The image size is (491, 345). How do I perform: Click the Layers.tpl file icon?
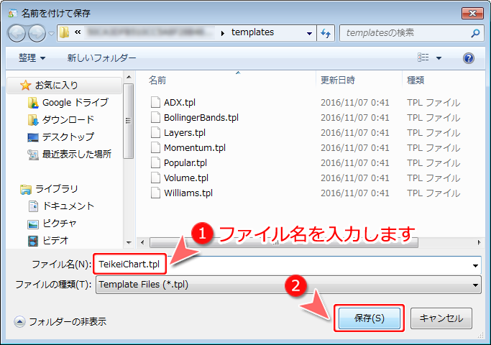pyautogui.click(x=155, y=132)
